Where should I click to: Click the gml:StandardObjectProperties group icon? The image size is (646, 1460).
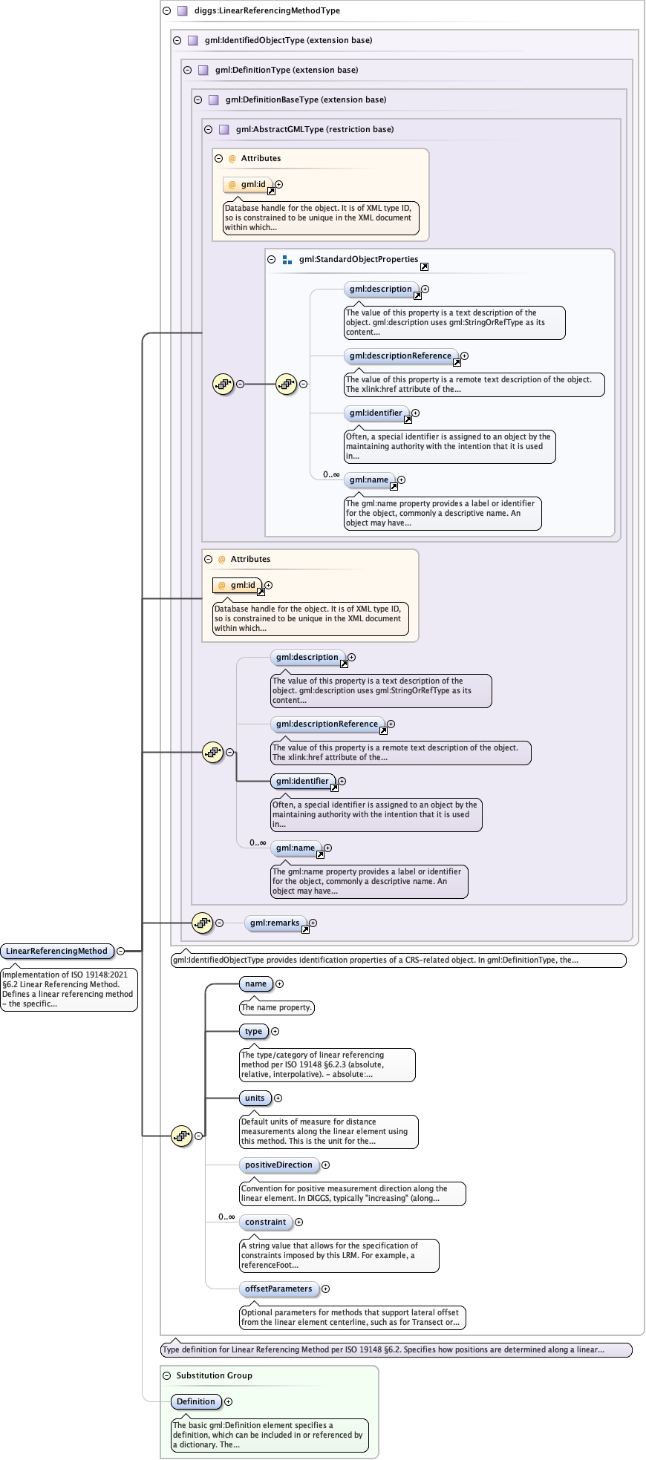coord(287,260)
